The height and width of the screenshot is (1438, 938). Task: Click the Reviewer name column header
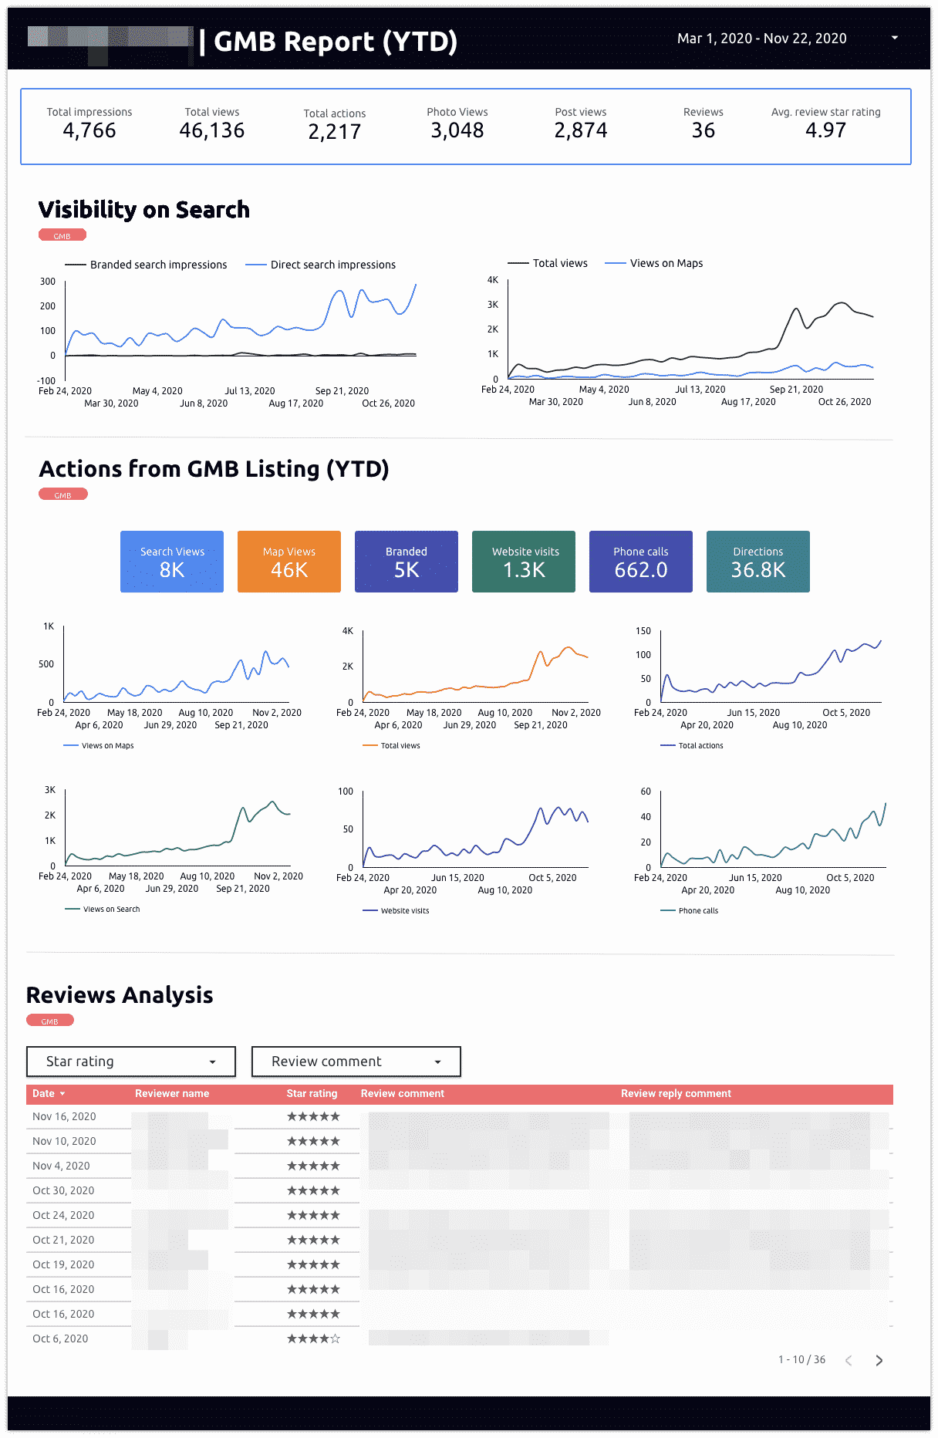pos(172,1093)
